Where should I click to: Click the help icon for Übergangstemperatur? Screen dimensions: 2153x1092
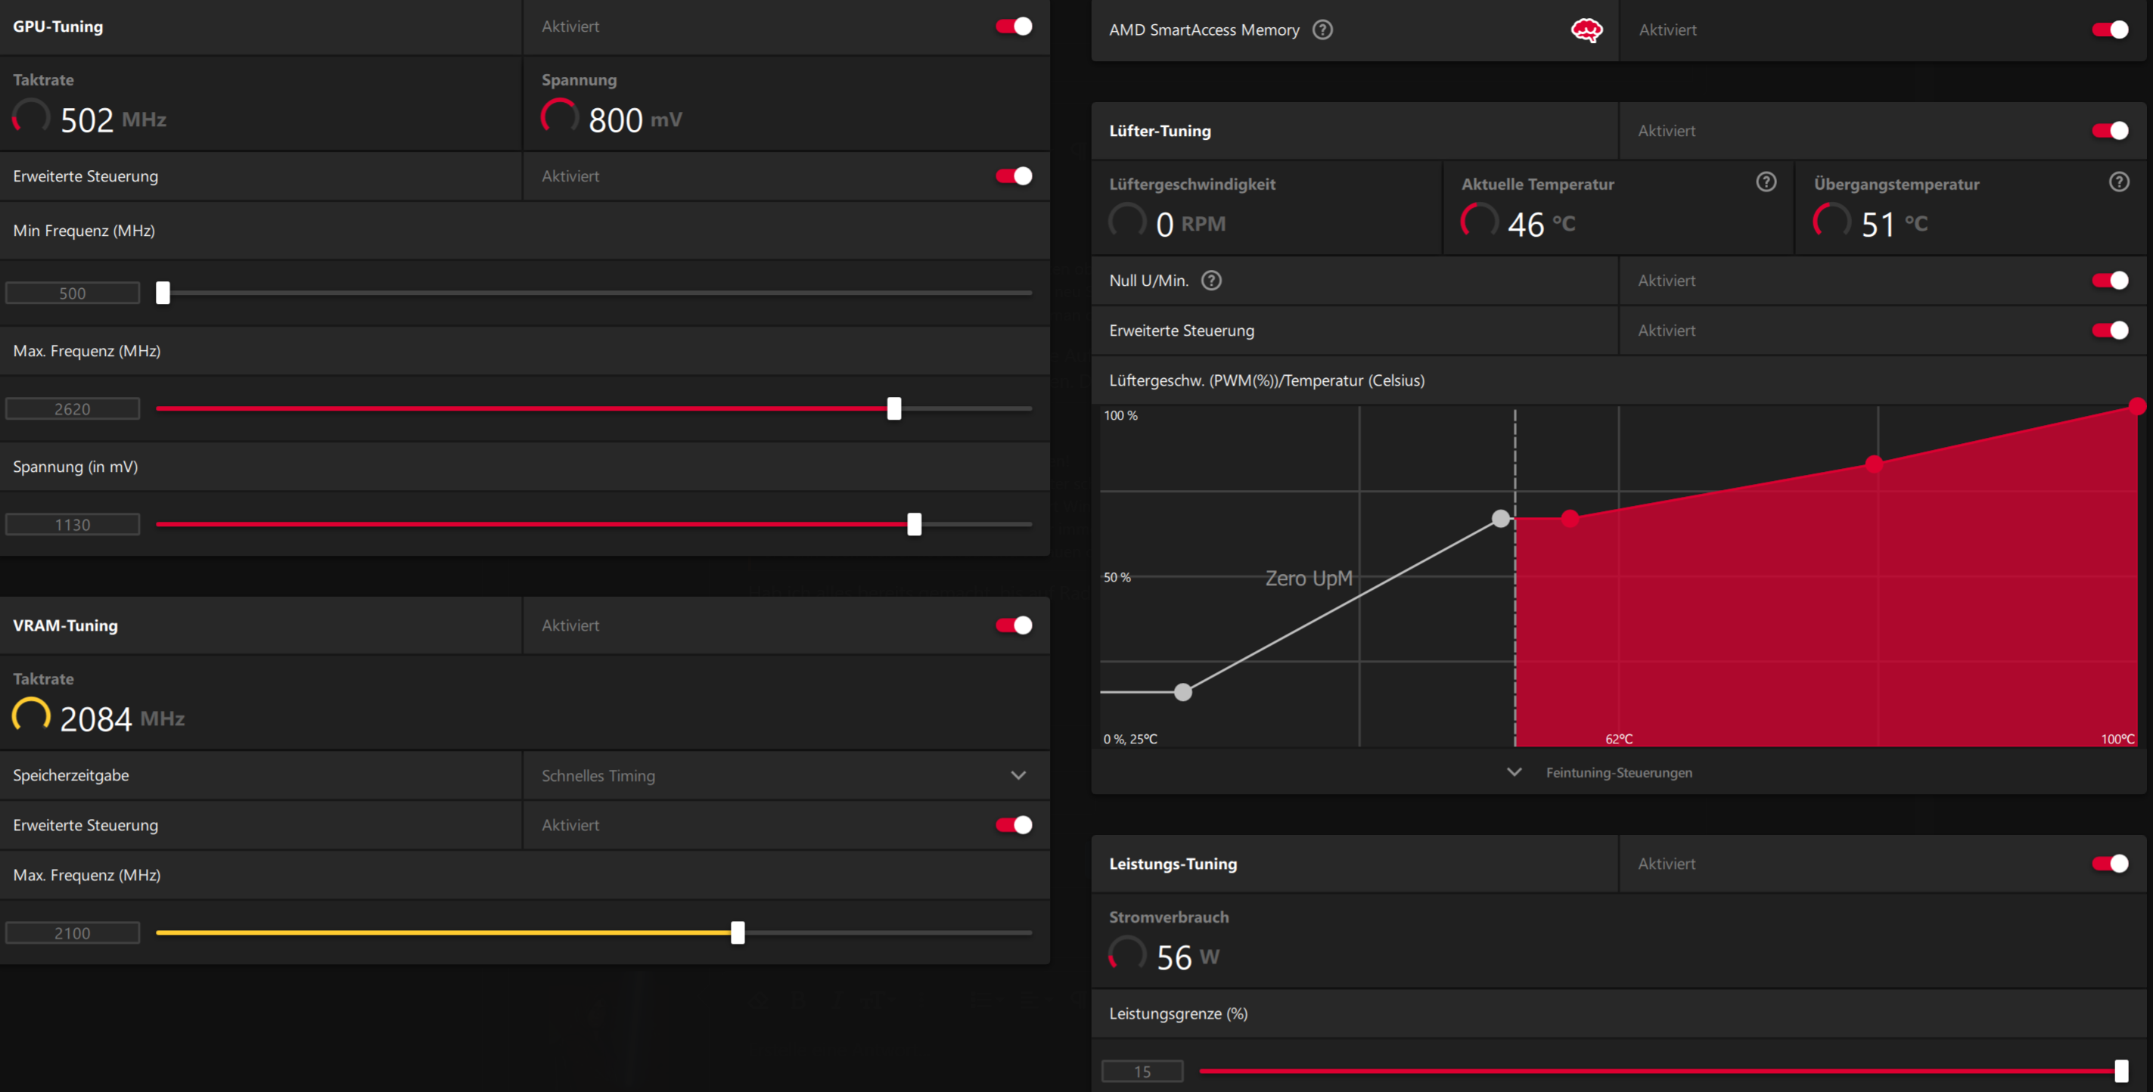point(2118,182)
